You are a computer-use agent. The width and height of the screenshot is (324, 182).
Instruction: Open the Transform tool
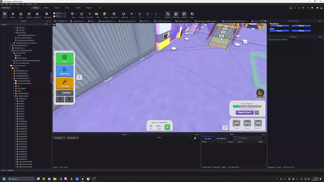pos(37,14)
